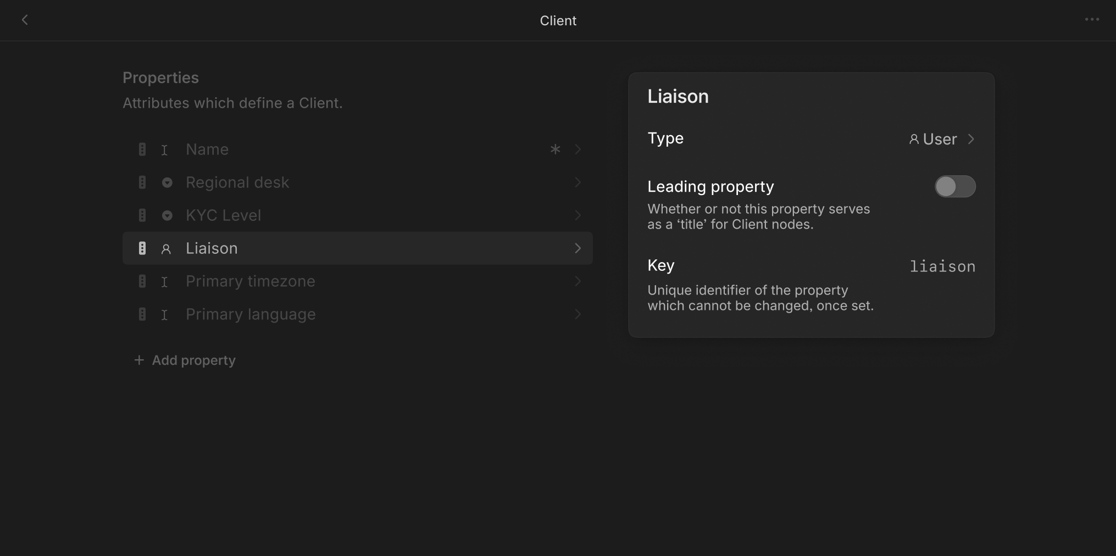Click the select-type icon for Regional desk
1116x556 pixels.
click(x=167, y=182)
